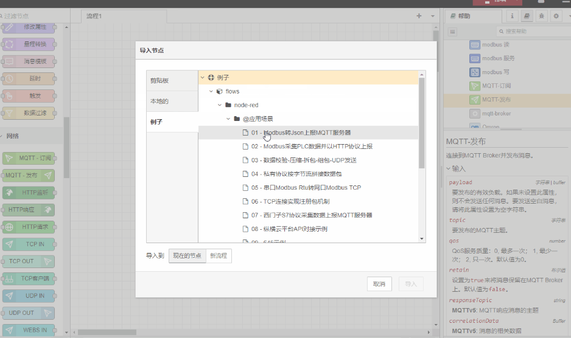The height and width of the screenshot is (338, 571).
Task: Collapse the 例子 root tree node
Action: coord(203,77)
